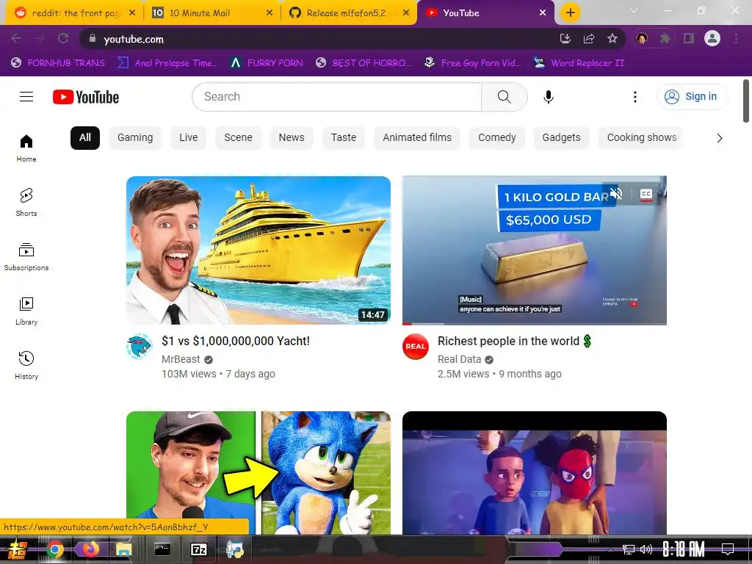Viewport: 752px width, 564px height.
Task: Open Chrome three-dot menu
Action: point(736,39)
